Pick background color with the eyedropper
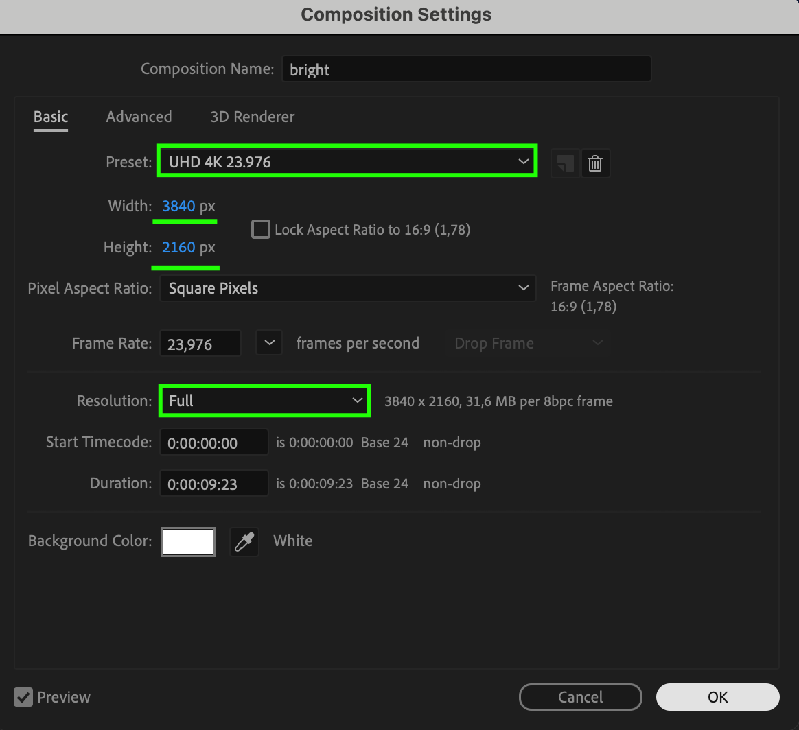 [x=244, y=542]
